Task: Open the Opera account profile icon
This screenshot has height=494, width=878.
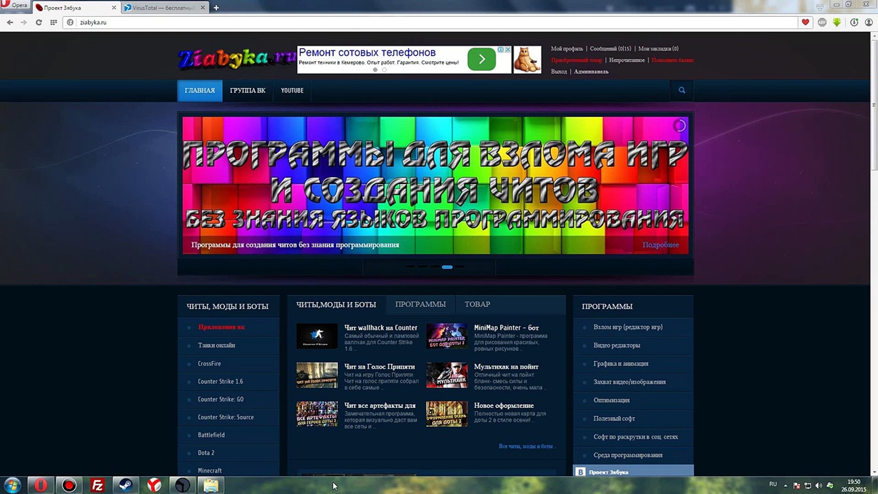Action: 868,22
